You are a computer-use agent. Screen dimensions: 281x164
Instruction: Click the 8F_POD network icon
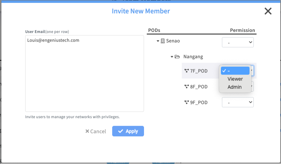pyautogui.click(x=186, y=87)
